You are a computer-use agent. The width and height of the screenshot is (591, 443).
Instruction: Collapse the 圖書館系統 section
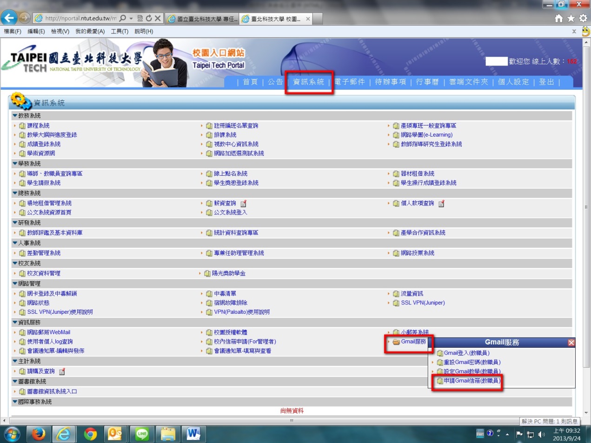click(15, 382)
